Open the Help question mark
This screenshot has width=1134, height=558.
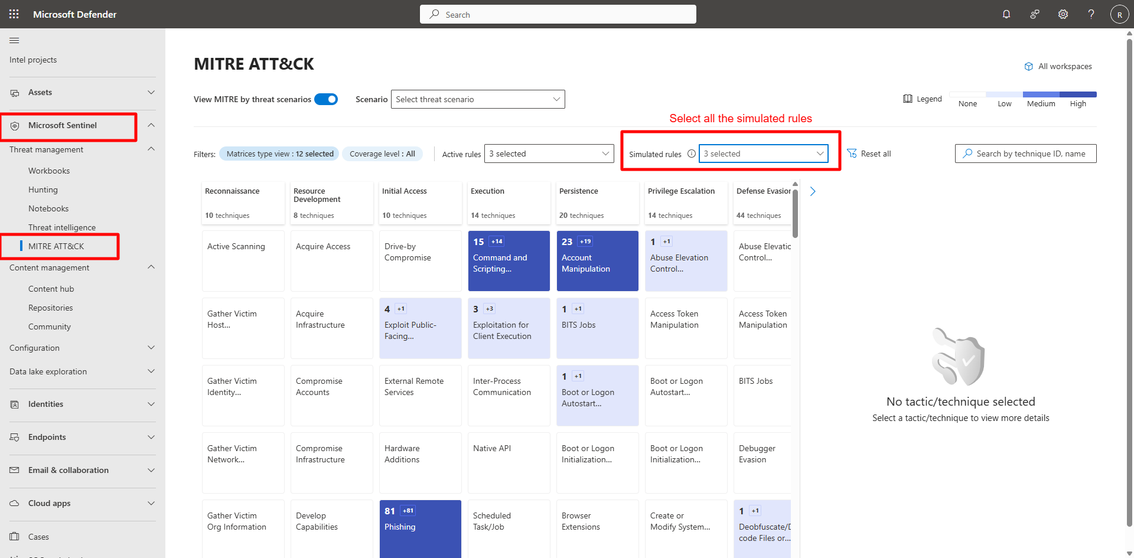coord(1091,14)
